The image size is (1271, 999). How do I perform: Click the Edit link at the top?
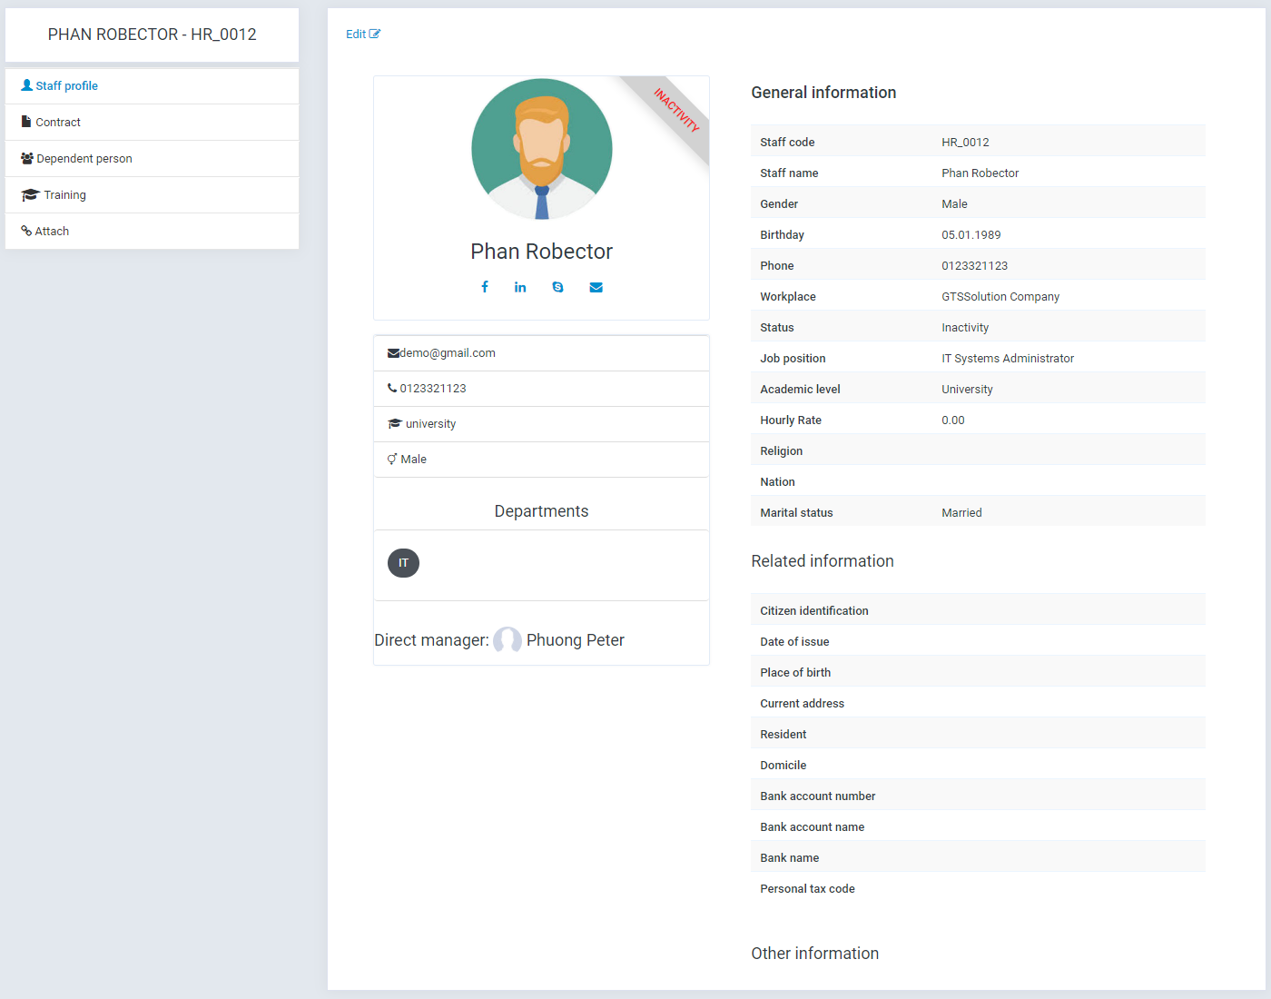[x=362, y=34]
